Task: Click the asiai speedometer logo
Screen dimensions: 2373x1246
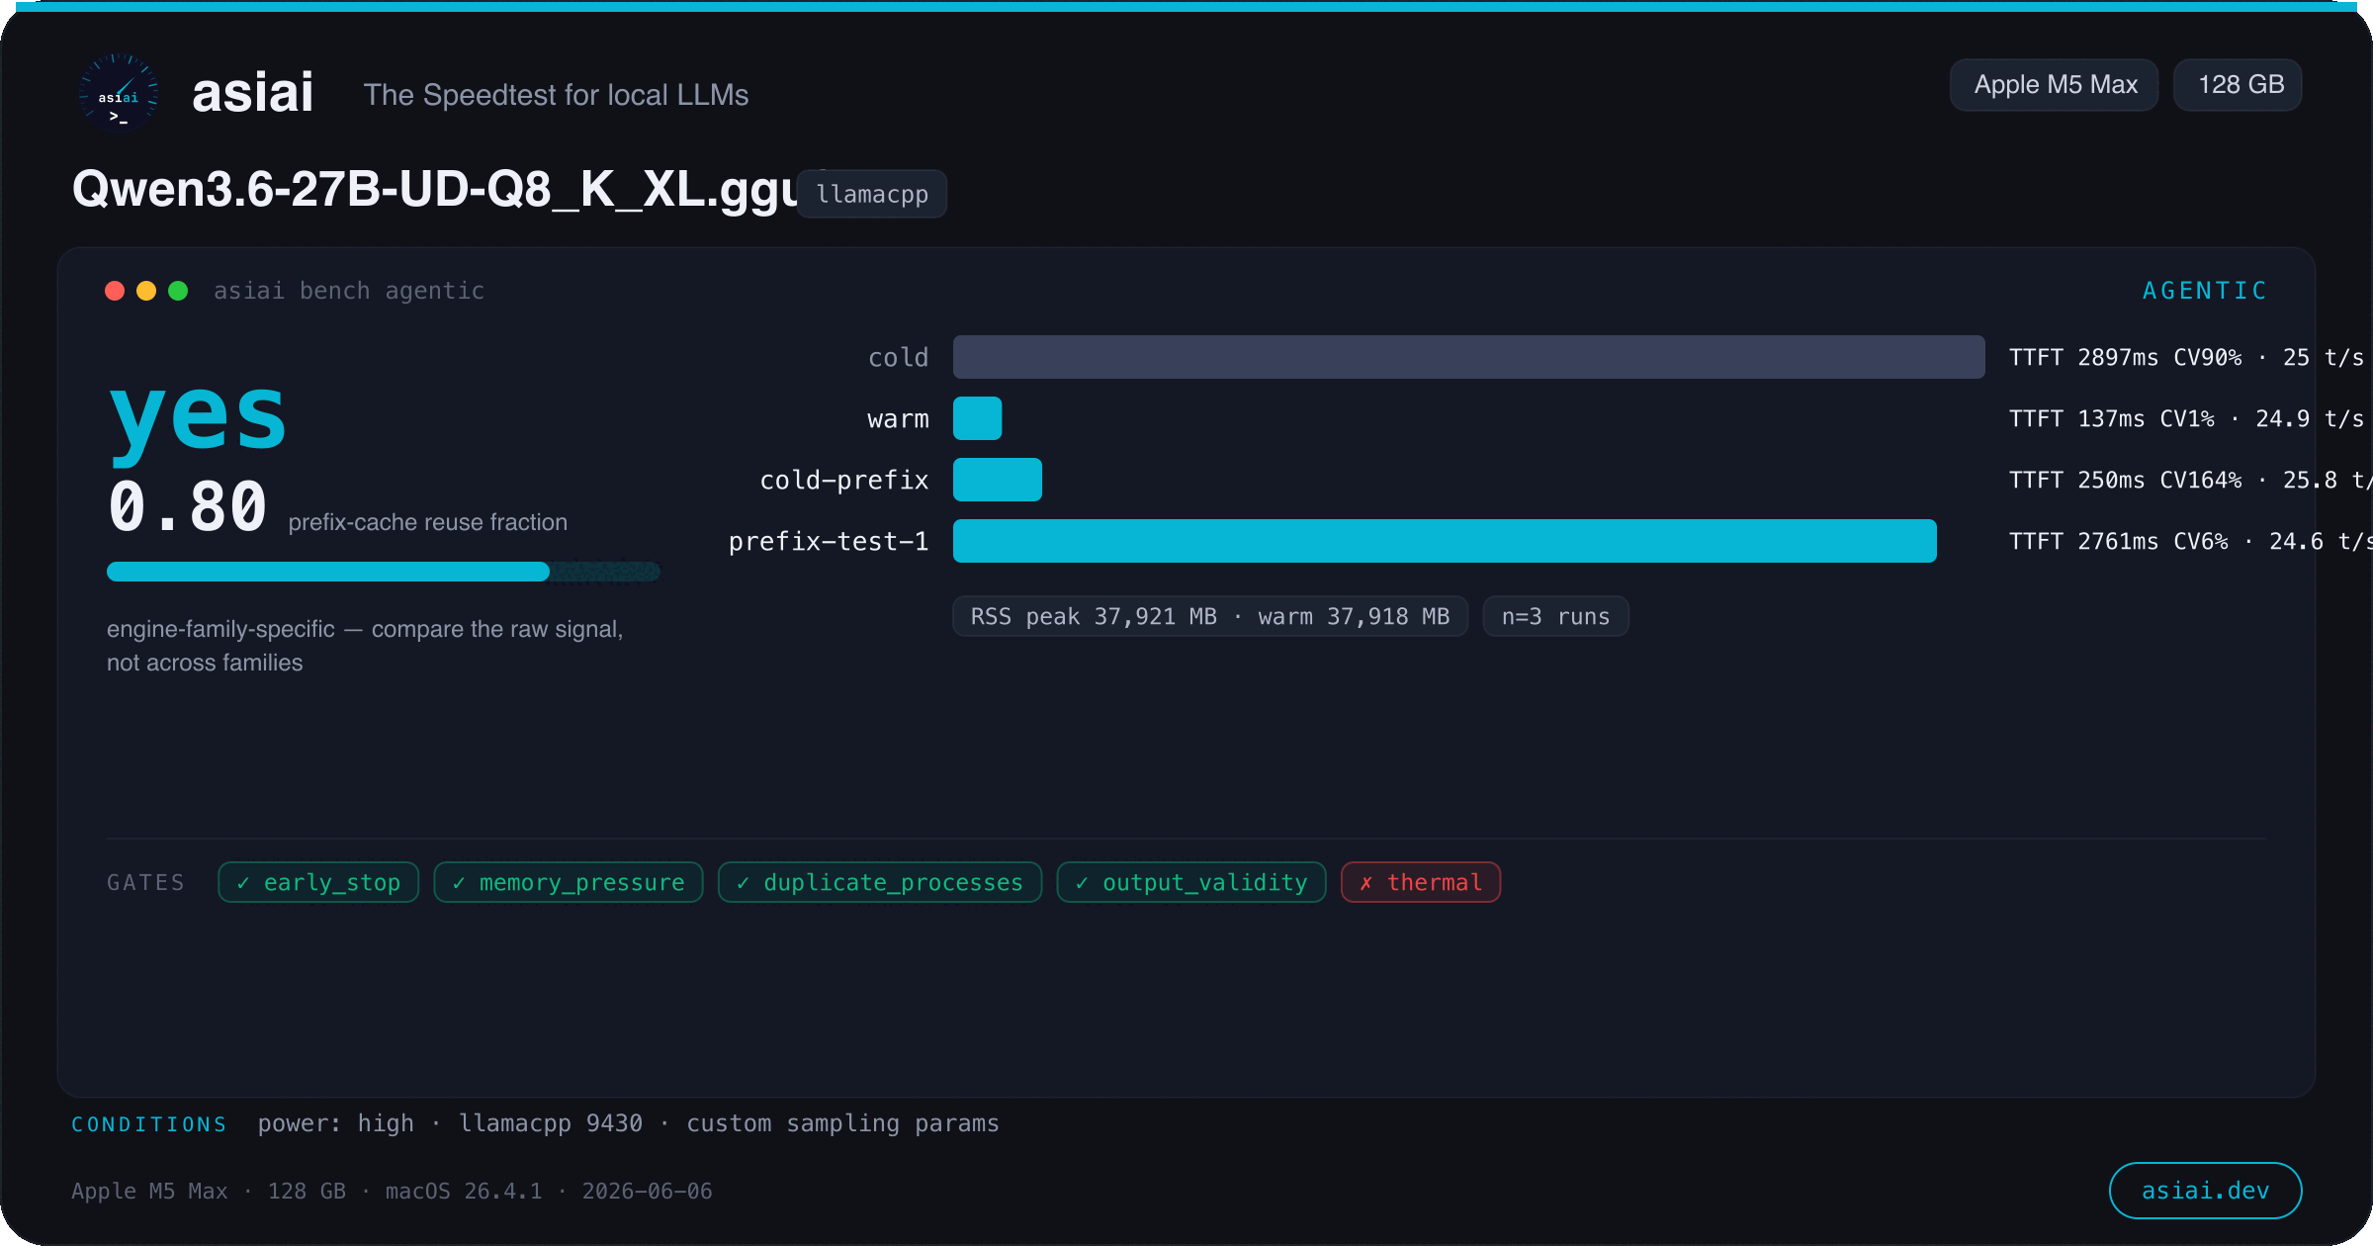Action: [119, 93]
